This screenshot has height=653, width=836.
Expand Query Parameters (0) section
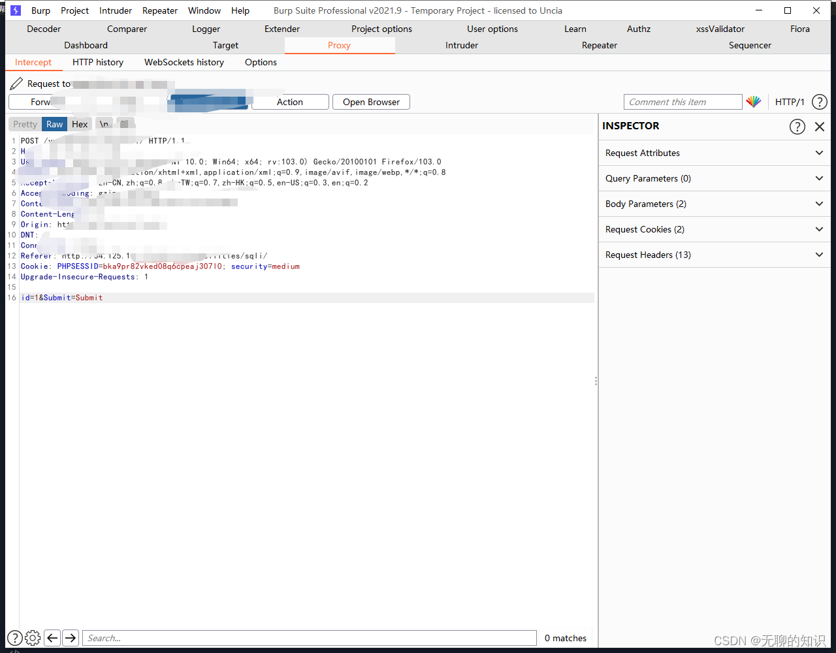coord(715,178)
